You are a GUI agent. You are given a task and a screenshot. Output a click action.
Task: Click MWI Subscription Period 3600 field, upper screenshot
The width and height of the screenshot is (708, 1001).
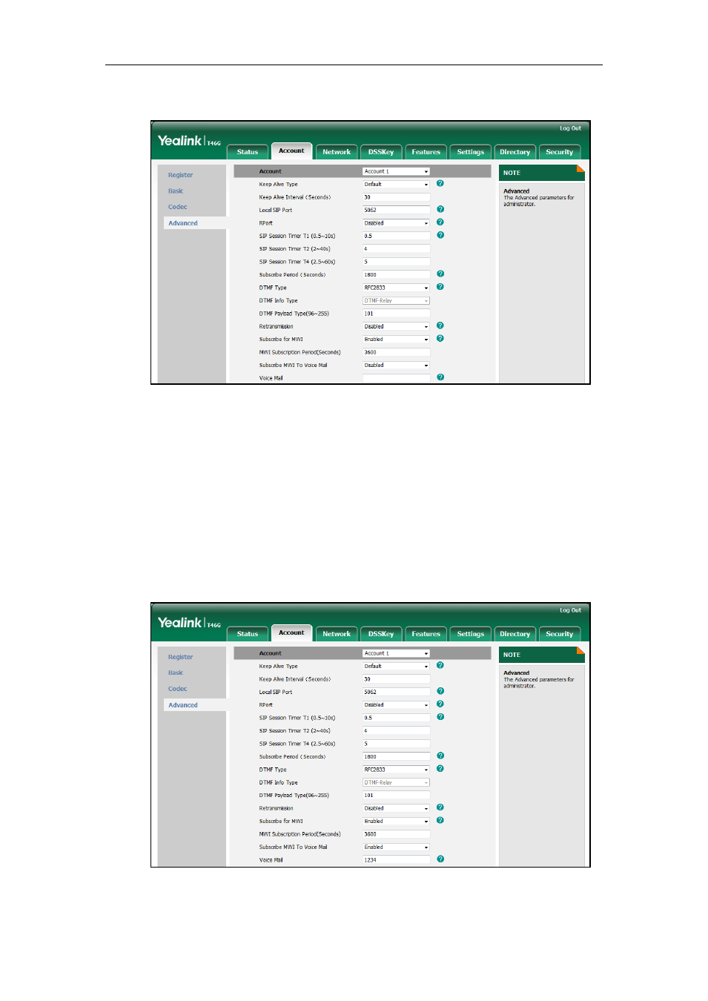396,352
